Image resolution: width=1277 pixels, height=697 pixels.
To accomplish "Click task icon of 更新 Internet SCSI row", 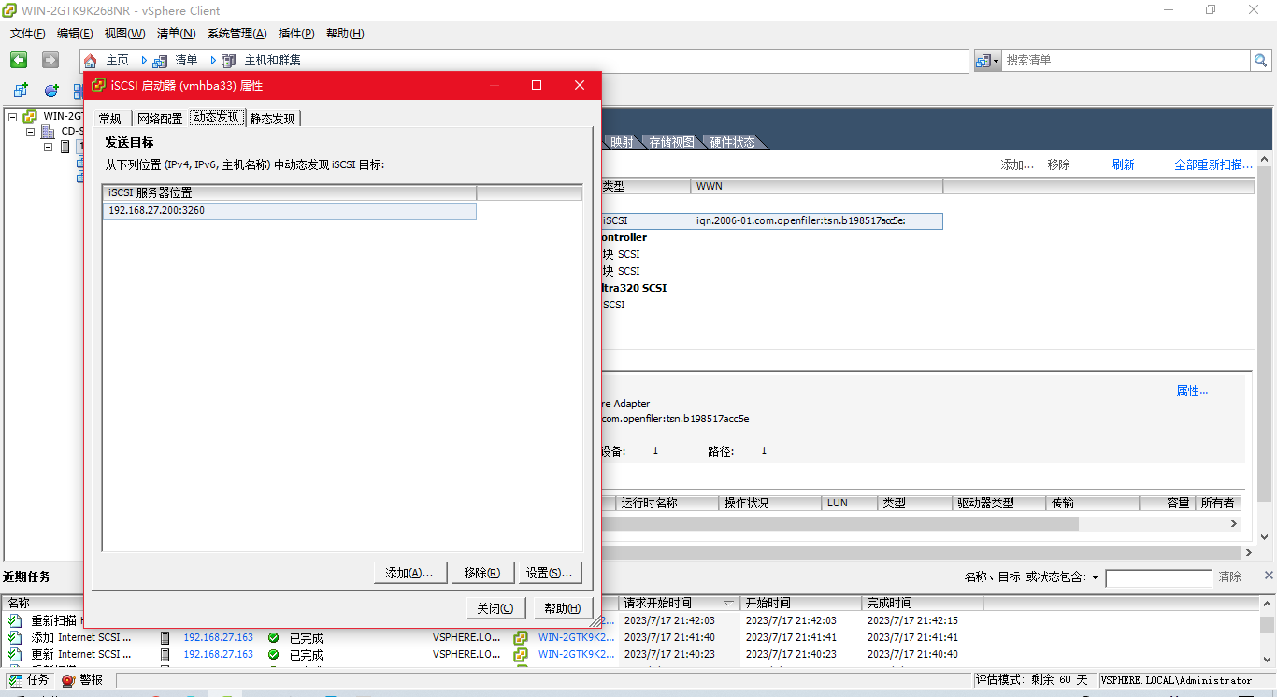I will tap(15, 654).
